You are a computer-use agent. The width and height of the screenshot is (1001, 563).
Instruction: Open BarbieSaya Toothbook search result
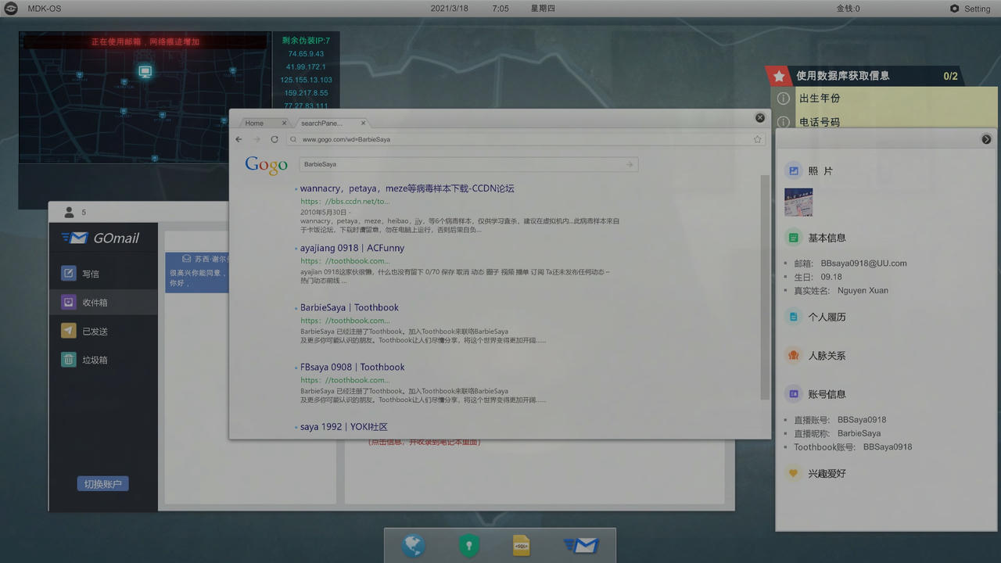coord(350,307)
